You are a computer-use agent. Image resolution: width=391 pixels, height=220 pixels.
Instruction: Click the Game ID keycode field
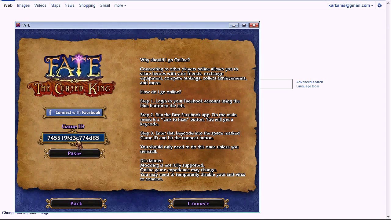point(74,138)
